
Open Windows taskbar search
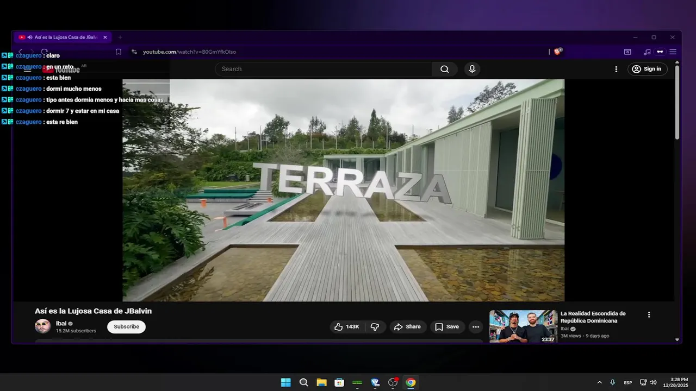point(304,382)
